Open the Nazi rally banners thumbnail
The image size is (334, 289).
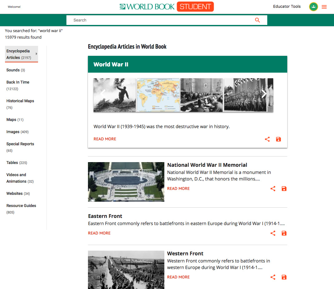click(245, 95)
